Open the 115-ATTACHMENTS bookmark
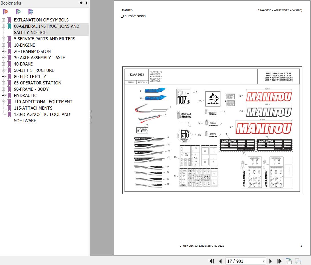This screenshot has height=265, width=311. tap(33, 108)
